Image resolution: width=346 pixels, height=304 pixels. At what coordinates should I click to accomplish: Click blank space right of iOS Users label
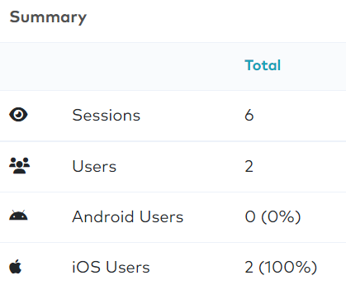click(197, 267)
